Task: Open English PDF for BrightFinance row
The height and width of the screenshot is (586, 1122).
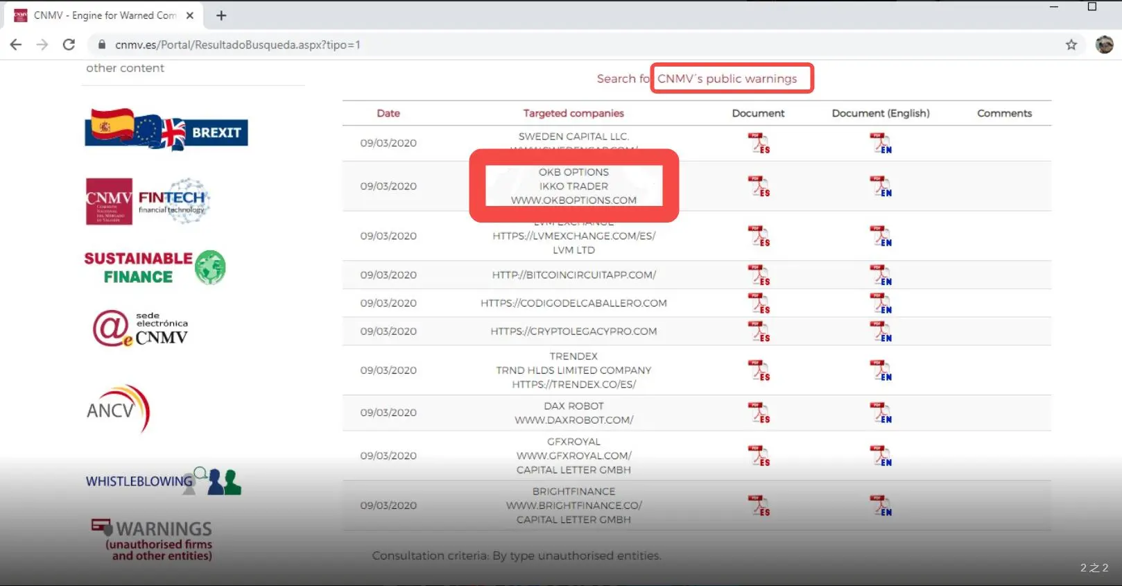Action: [881, 506]
